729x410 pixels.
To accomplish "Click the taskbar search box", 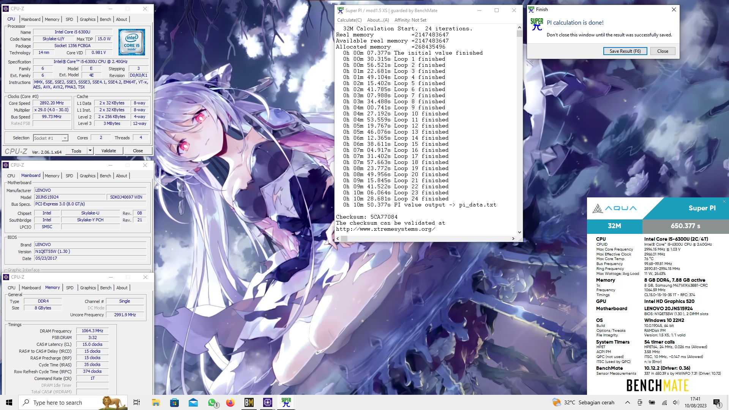I will 72,402.
